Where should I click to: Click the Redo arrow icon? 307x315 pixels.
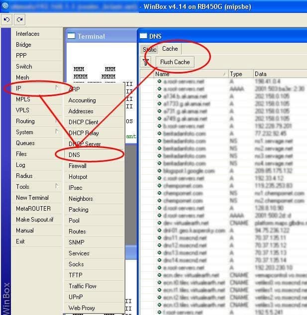click(19, 20)
